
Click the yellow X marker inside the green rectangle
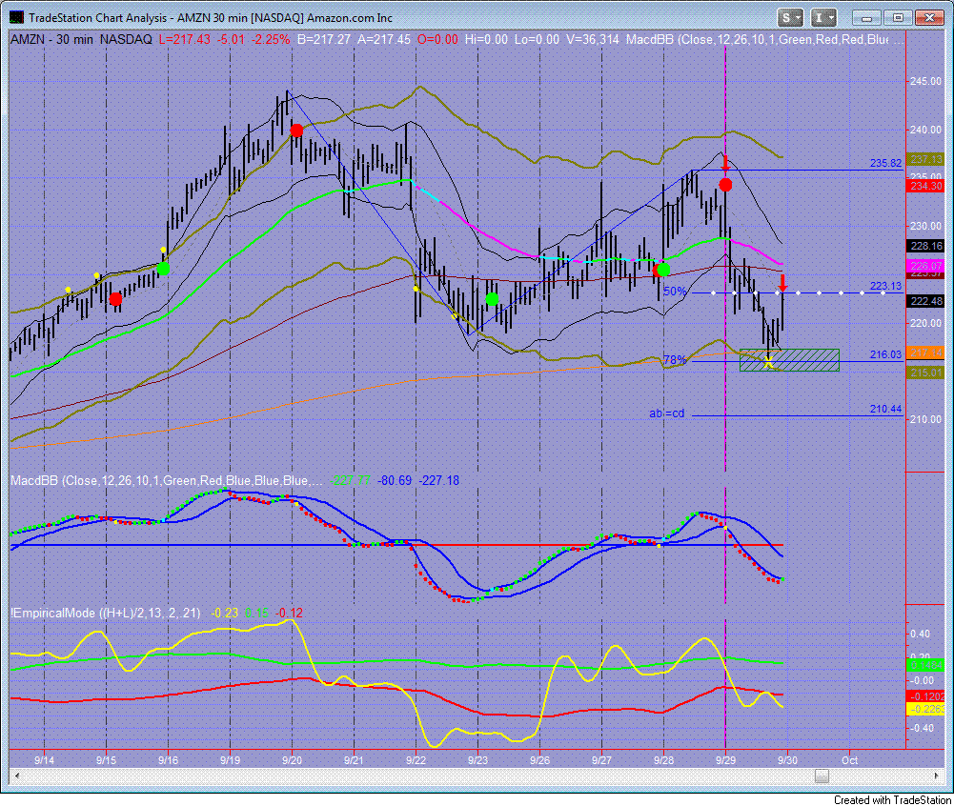768,363
